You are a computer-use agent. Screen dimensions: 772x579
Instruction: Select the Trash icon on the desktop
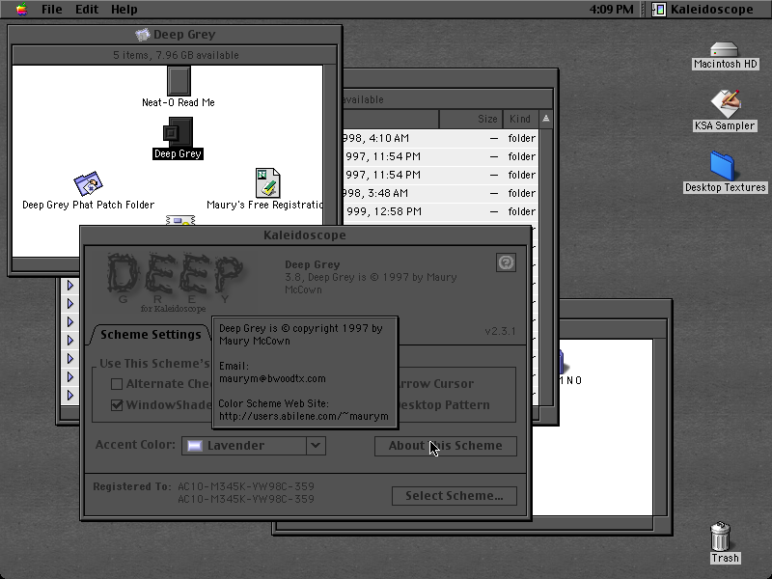pos(720,537)
